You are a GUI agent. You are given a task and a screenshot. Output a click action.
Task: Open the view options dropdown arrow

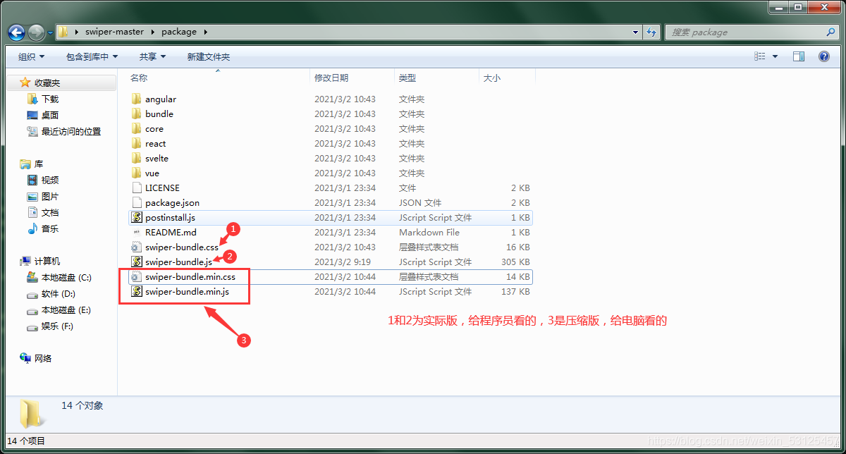775,56
